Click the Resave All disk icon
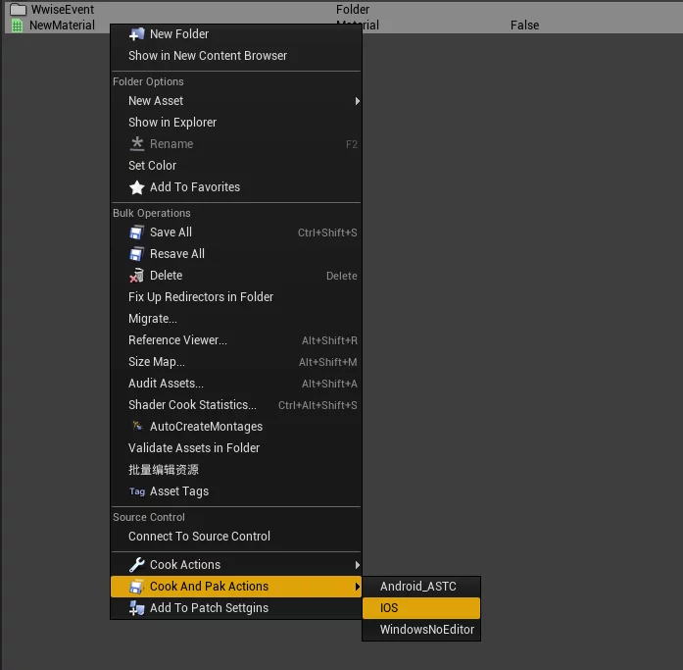Image resolution: width=683 pixels, height=670 pixels. 137,254
